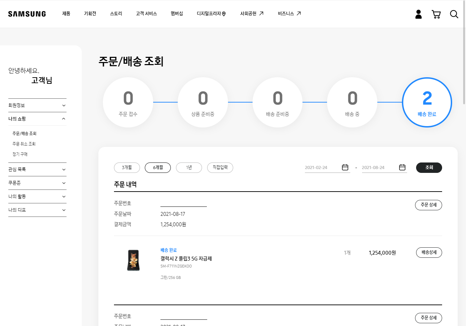Expand the 관심 목록 section
The image size is (466, 326).
click(x=37, y=169)
